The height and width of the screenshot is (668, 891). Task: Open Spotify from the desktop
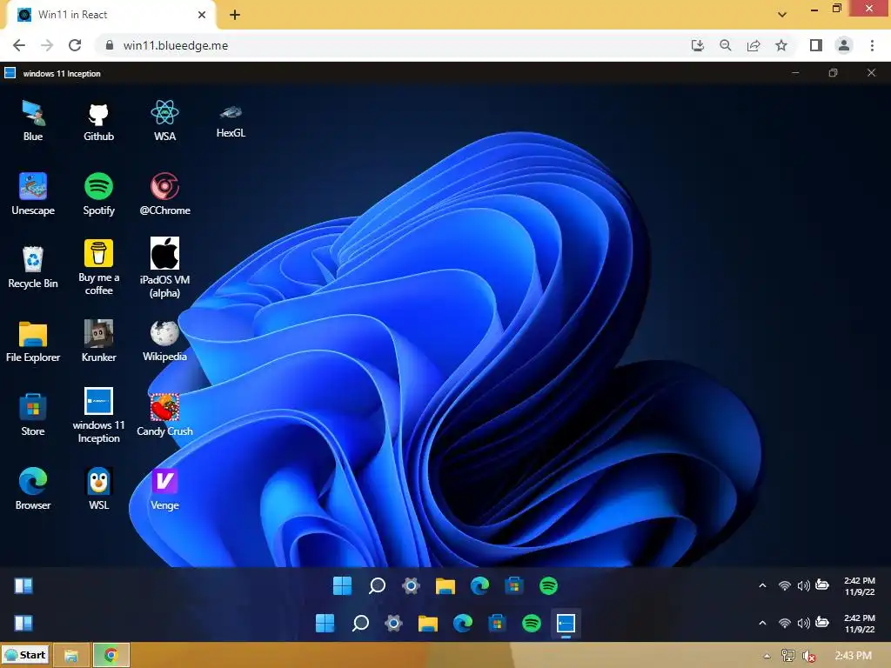click(x=99, y=194)
